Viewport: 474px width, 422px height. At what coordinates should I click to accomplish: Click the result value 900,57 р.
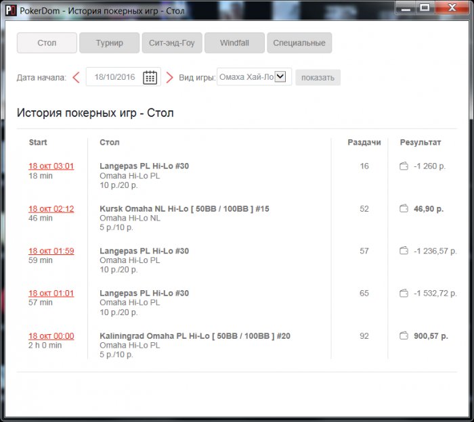pos(431,336)
